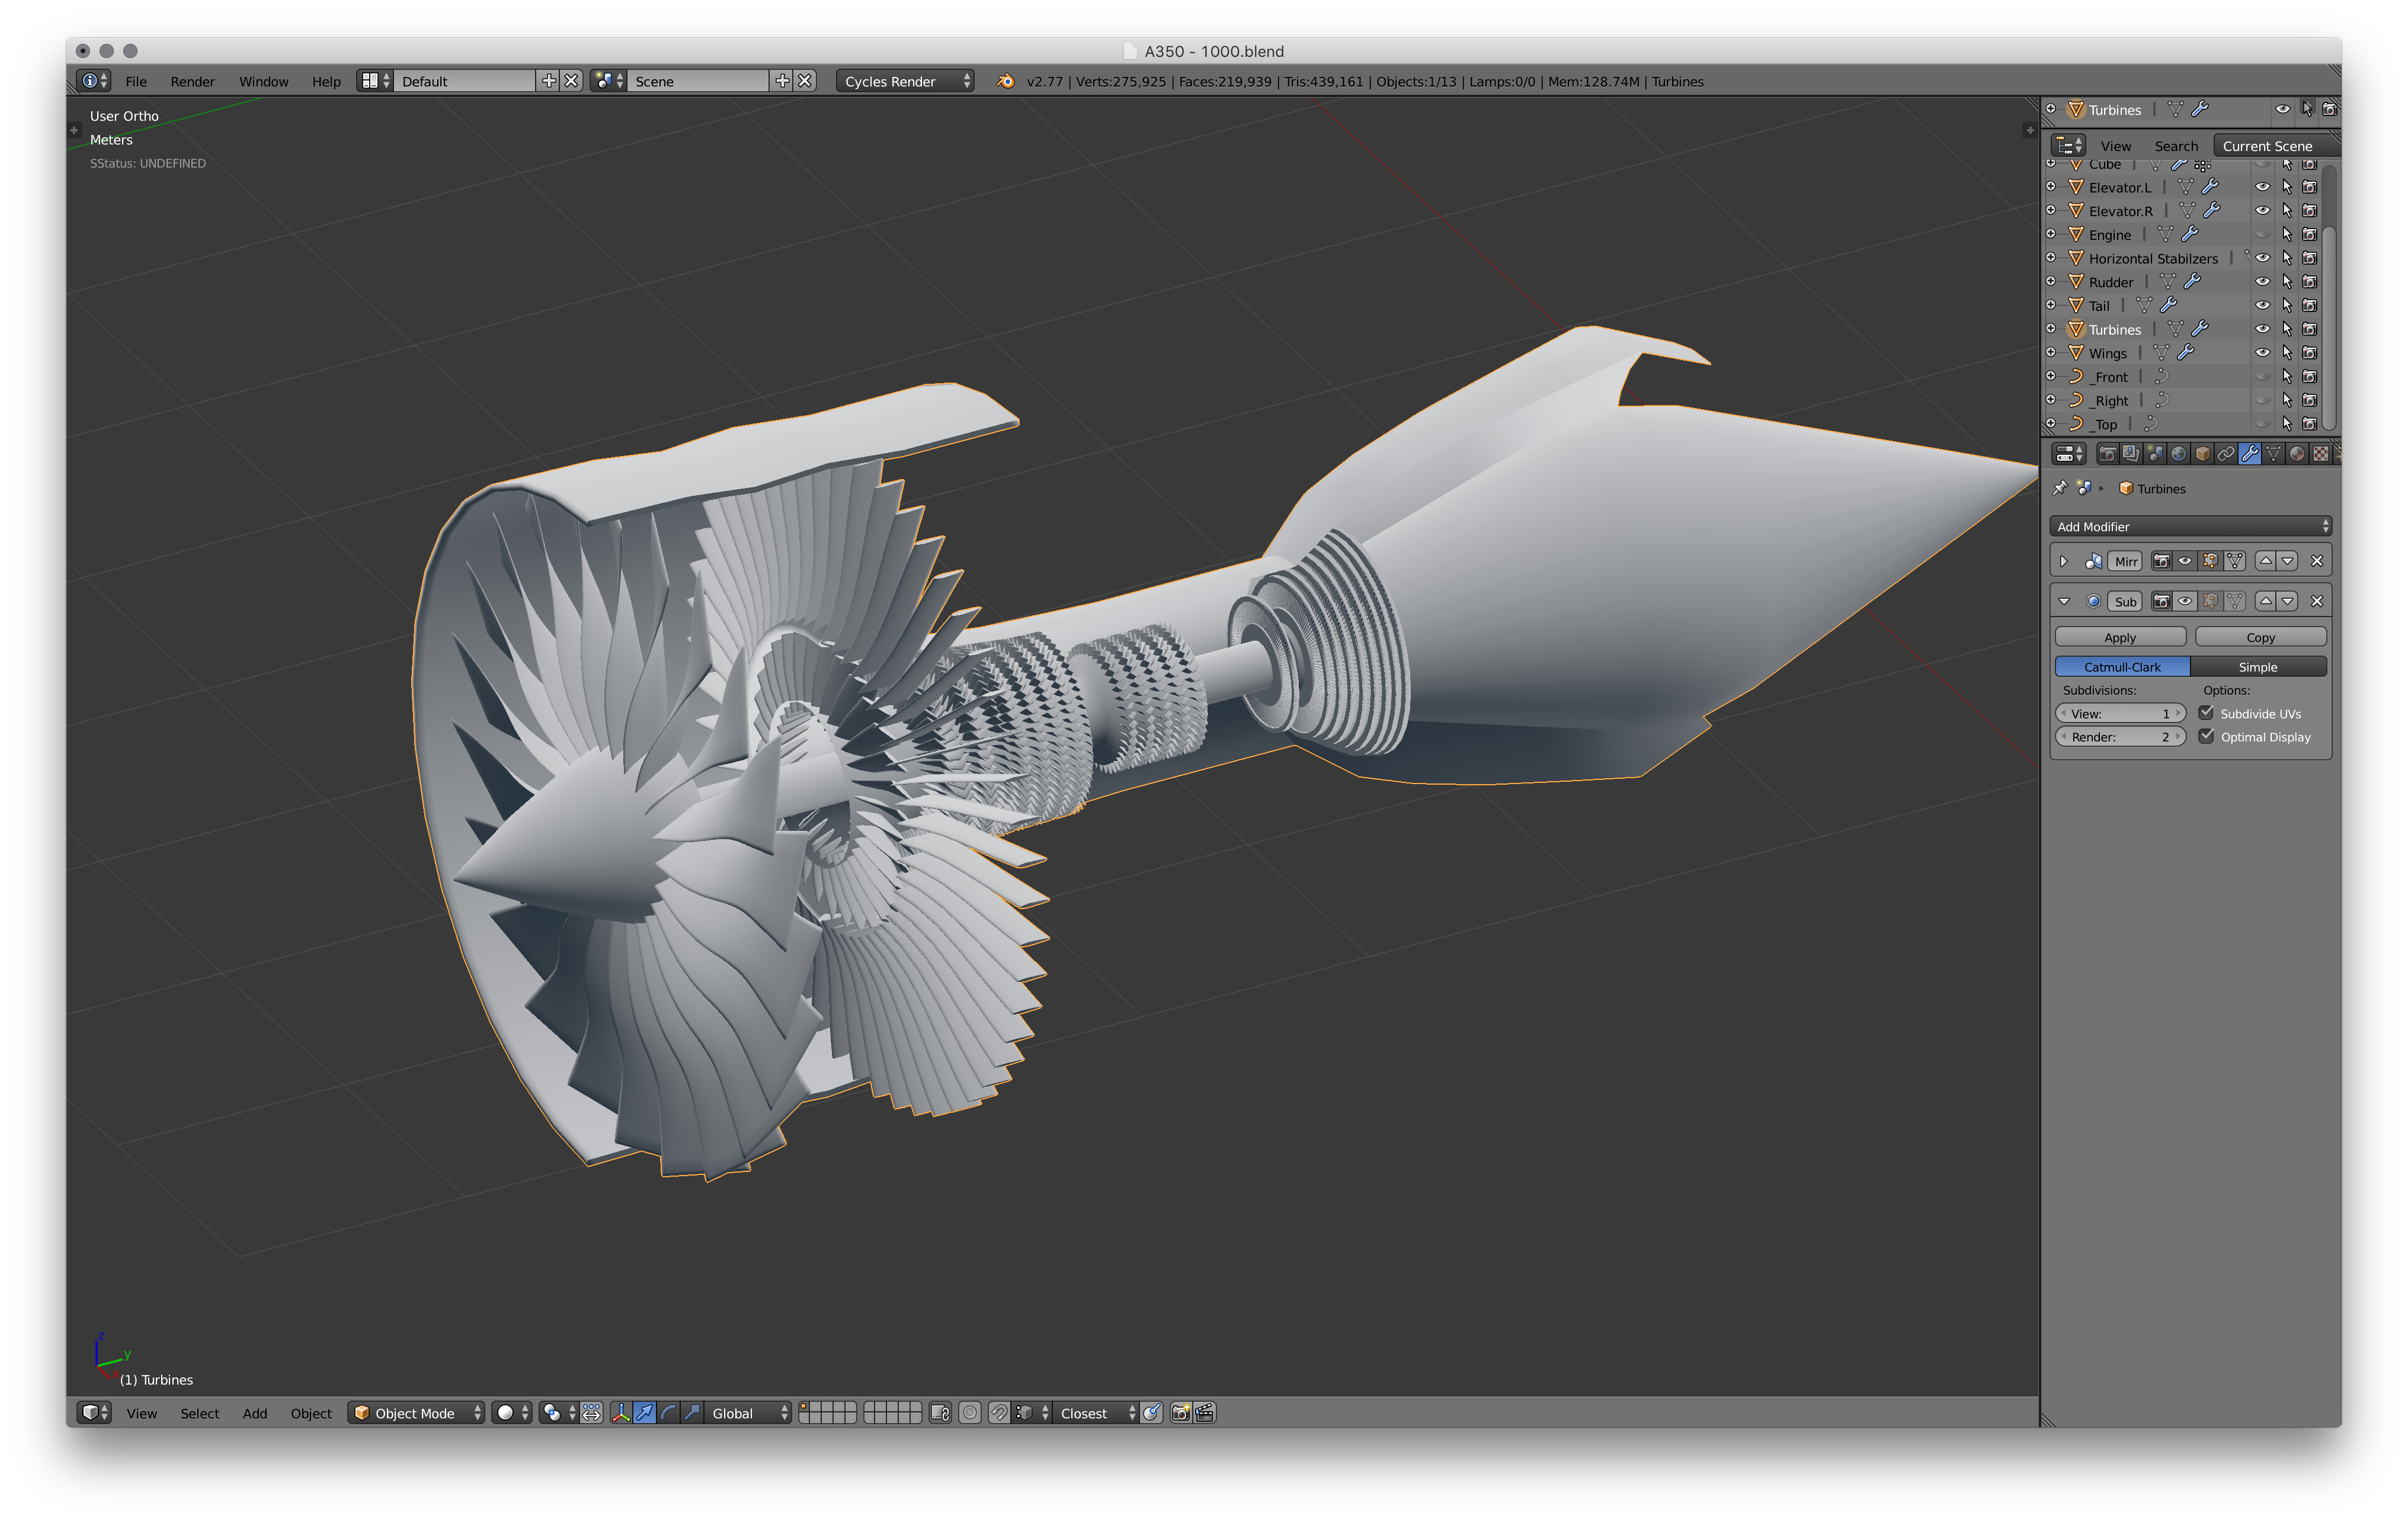Screen dimensions: 2408x1522
Task: Hide the Tail object via eye icon
Action: pos(2263,306)
